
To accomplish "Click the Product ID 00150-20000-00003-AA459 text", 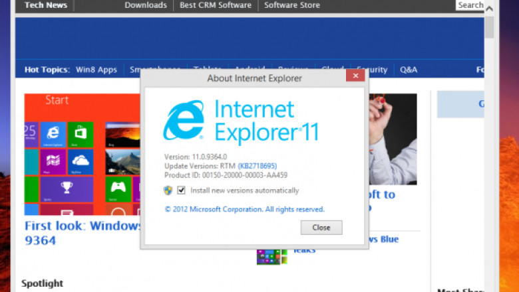I will pyautogui.click(x=226, y=175).
